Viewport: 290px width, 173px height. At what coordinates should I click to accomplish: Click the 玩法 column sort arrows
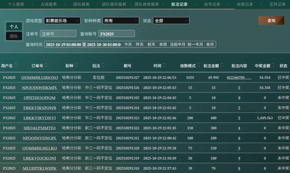pos(103,65)
